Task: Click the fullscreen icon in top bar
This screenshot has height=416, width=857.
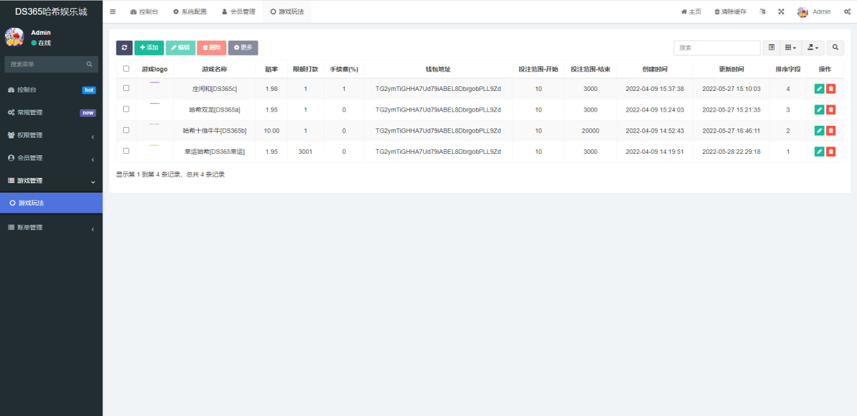Action: (x=781, y=11)
